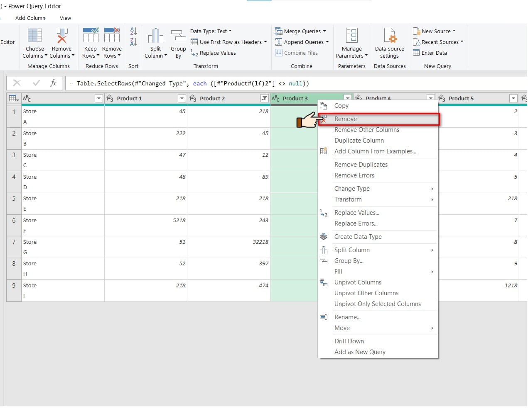This screenshot has width=528, height=408.
Task: Open the Product 1 column filter dropdown
Action: pos(182,98)
